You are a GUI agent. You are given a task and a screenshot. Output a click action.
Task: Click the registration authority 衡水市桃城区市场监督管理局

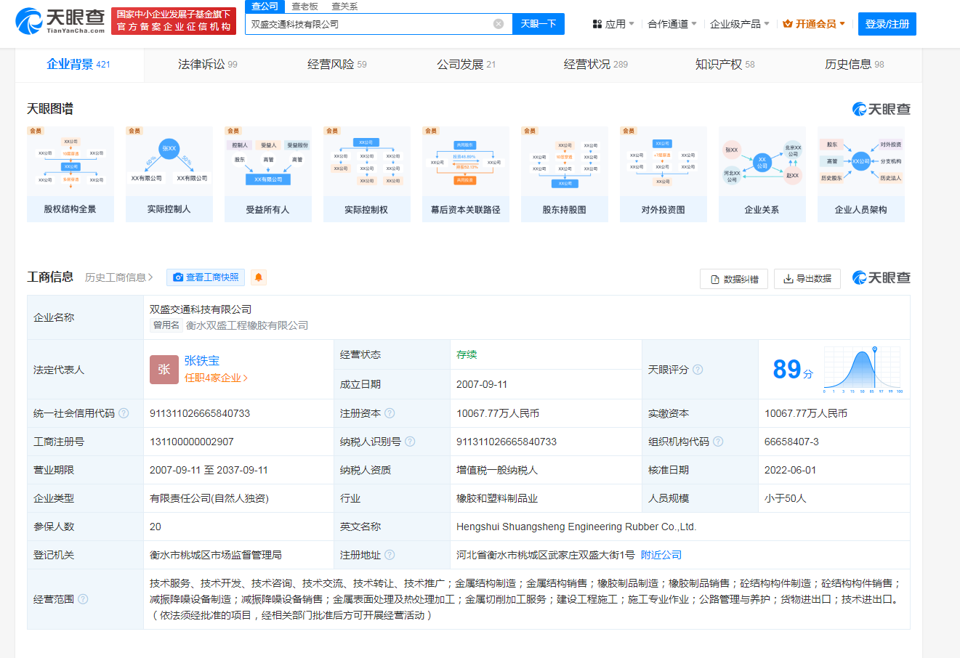(216, 555)
